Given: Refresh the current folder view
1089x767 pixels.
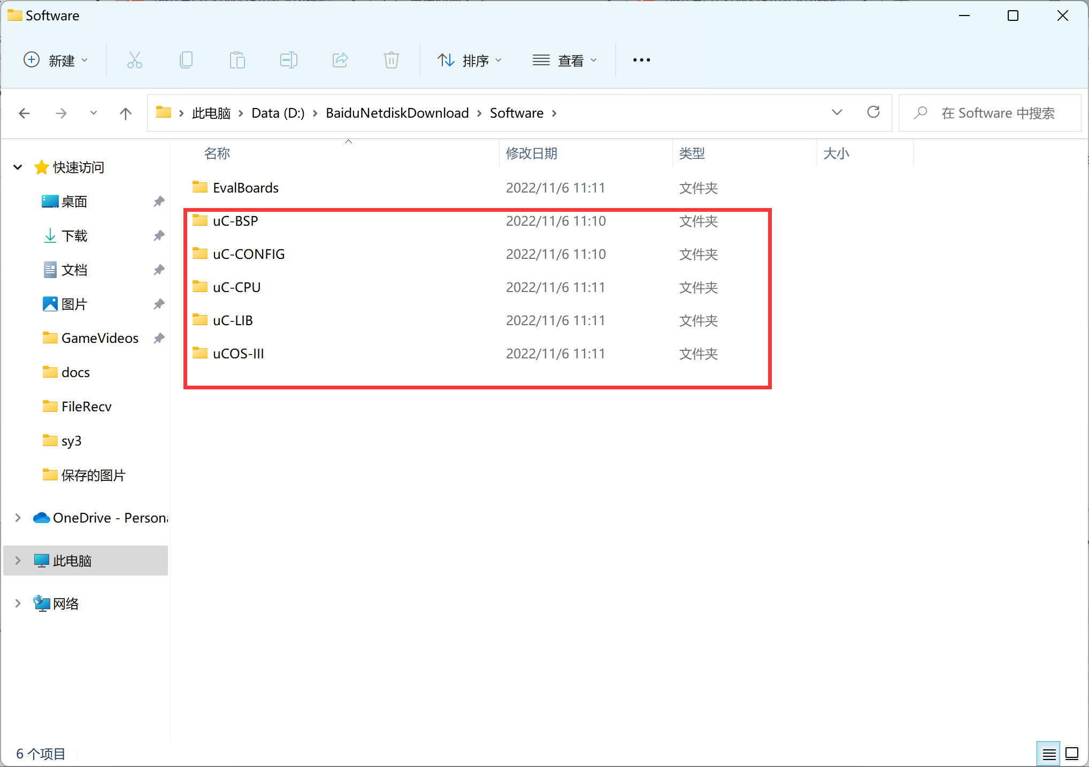Looking at the screenshot, I should (x=873, y=113).
